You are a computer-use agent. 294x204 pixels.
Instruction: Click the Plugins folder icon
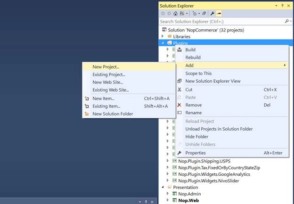(170, 43)
